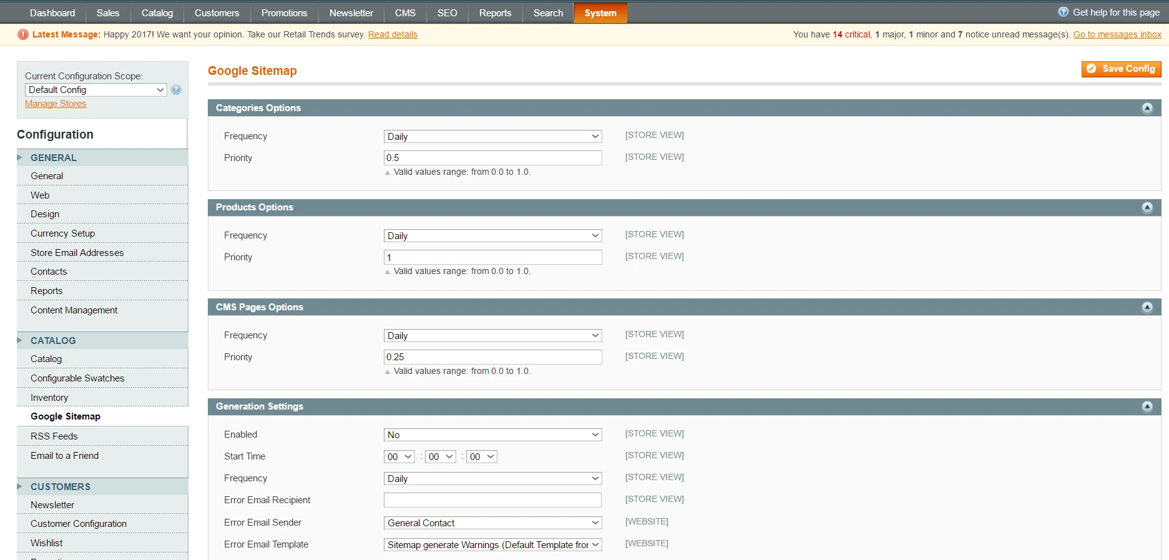Collapse the GENERAL configuration group
1169x560 pixels.
102,158
